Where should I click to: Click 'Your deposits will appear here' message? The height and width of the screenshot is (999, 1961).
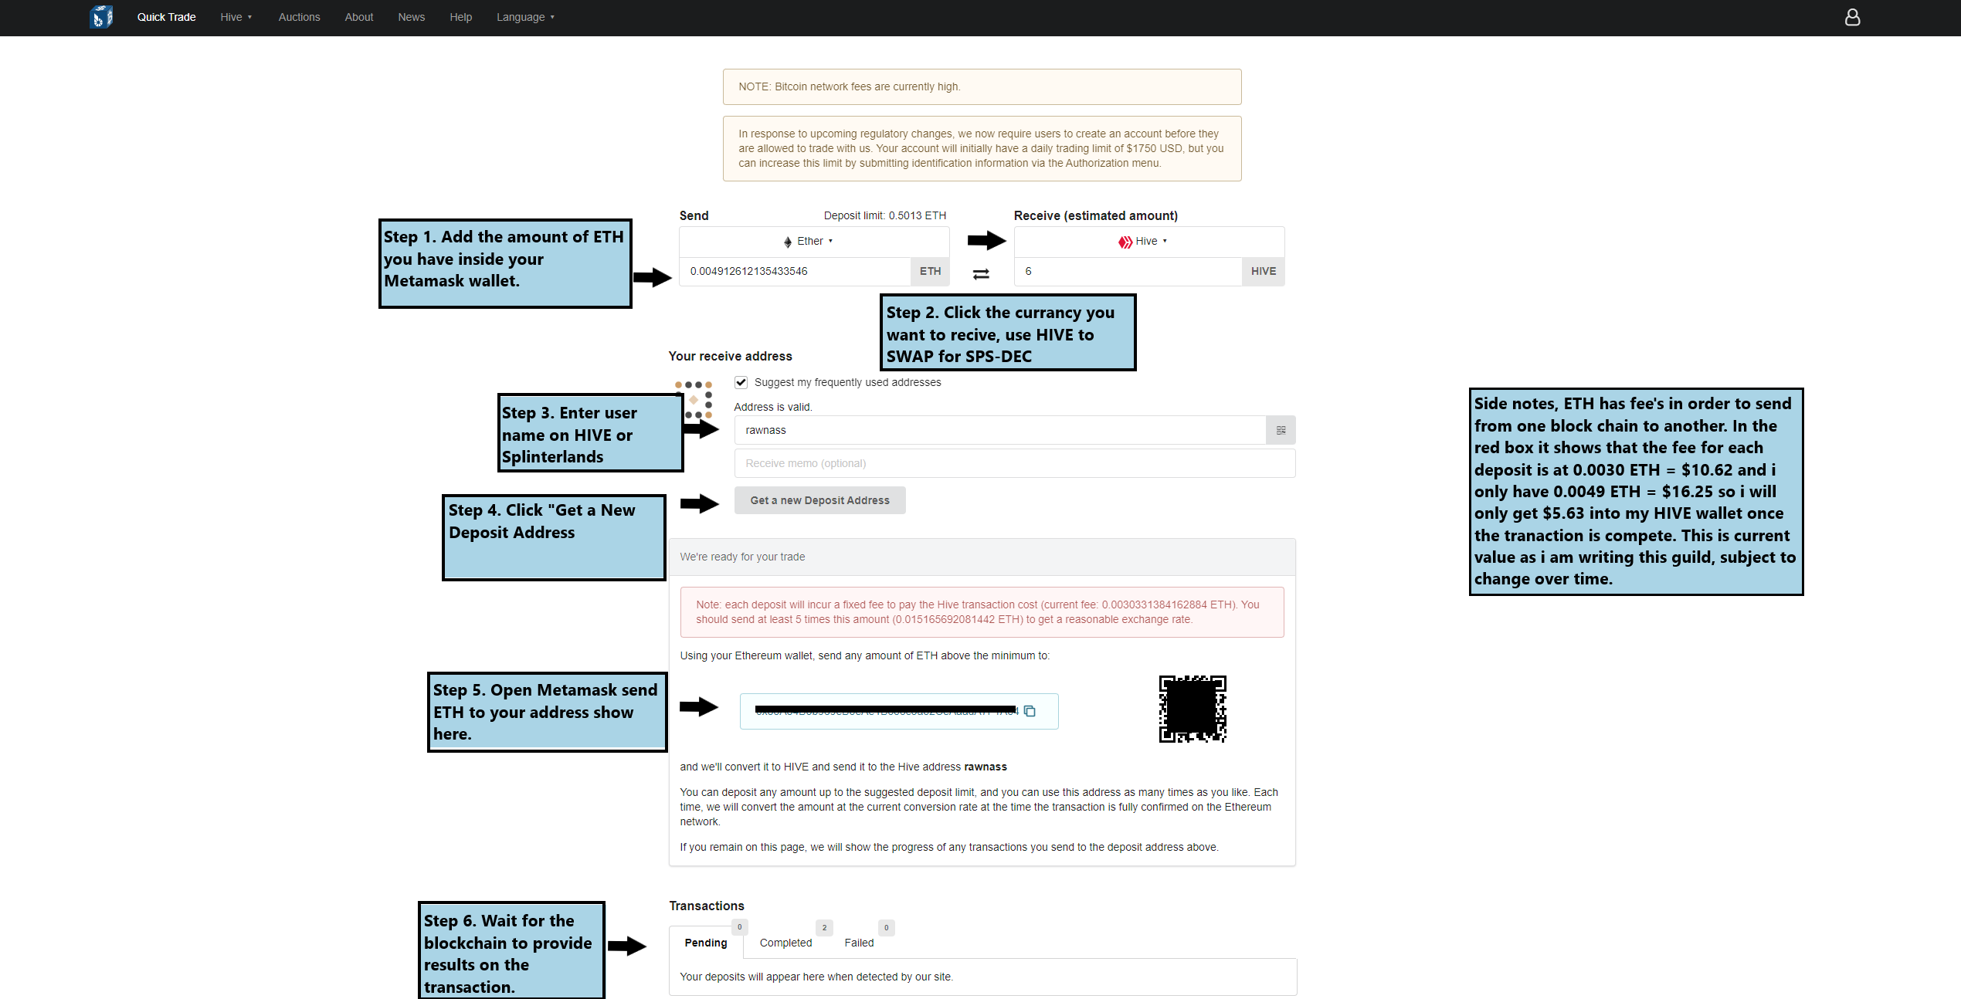tap(816, 977)
